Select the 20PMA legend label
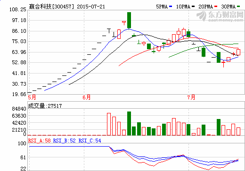The height and width of the screenshot is (171, 245). coord(206,7)
